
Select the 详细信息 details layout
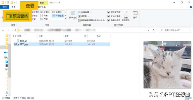(58, 15)
